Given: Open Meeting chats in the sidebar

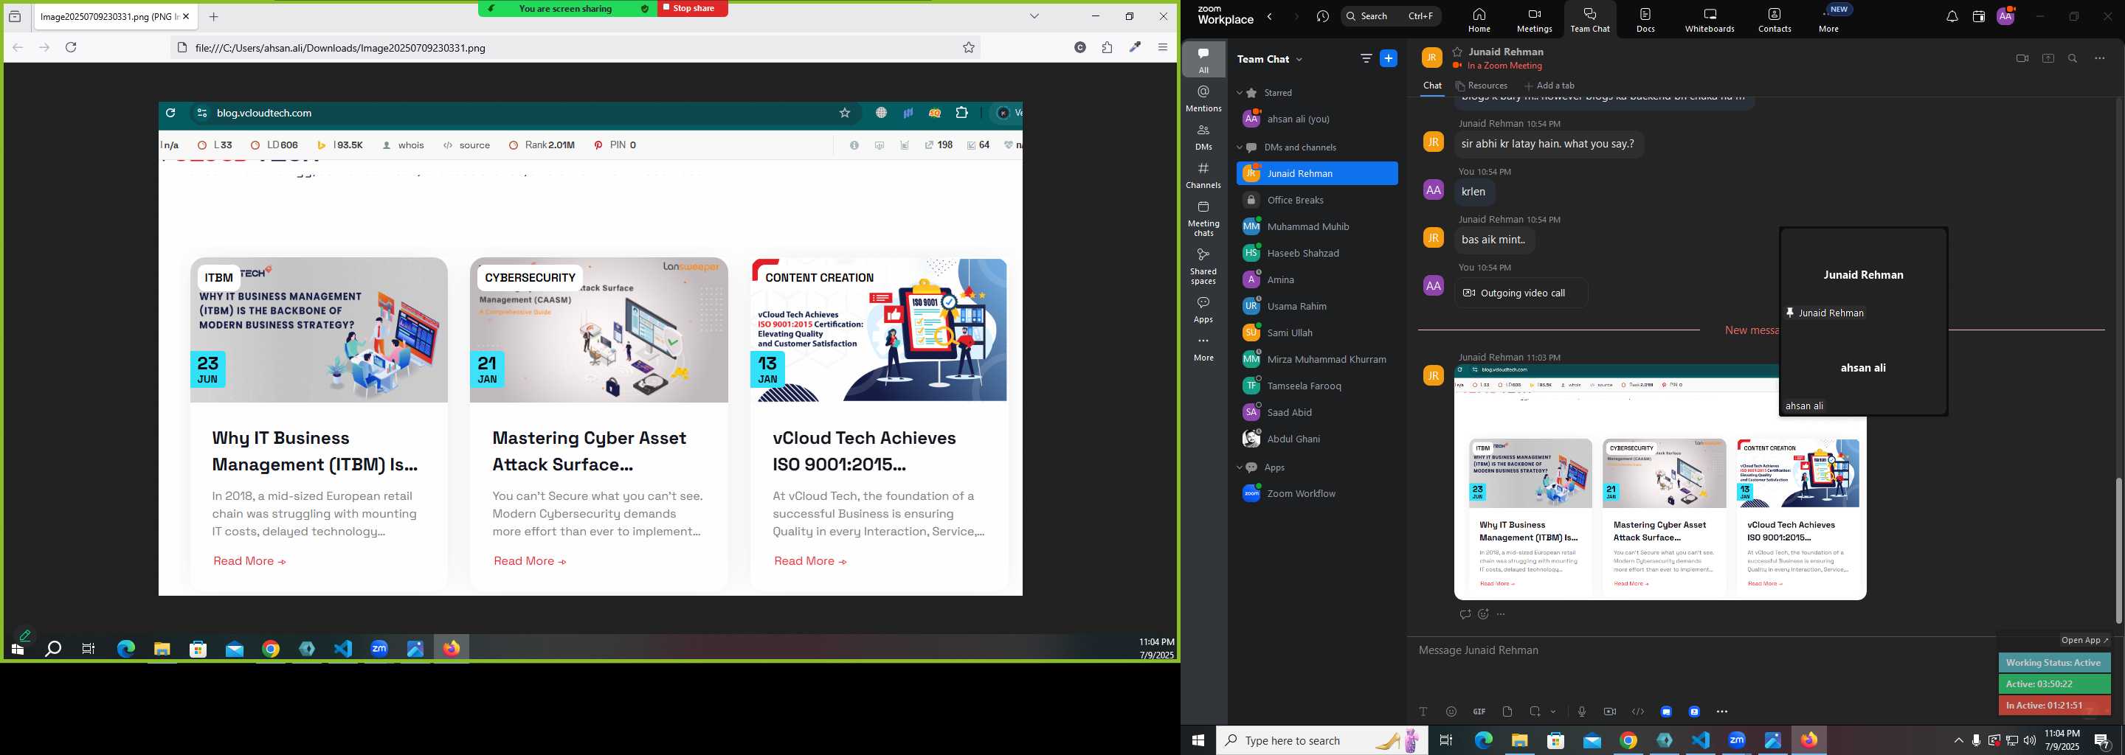Looking at the screenshot, I should pos(1203,218).
